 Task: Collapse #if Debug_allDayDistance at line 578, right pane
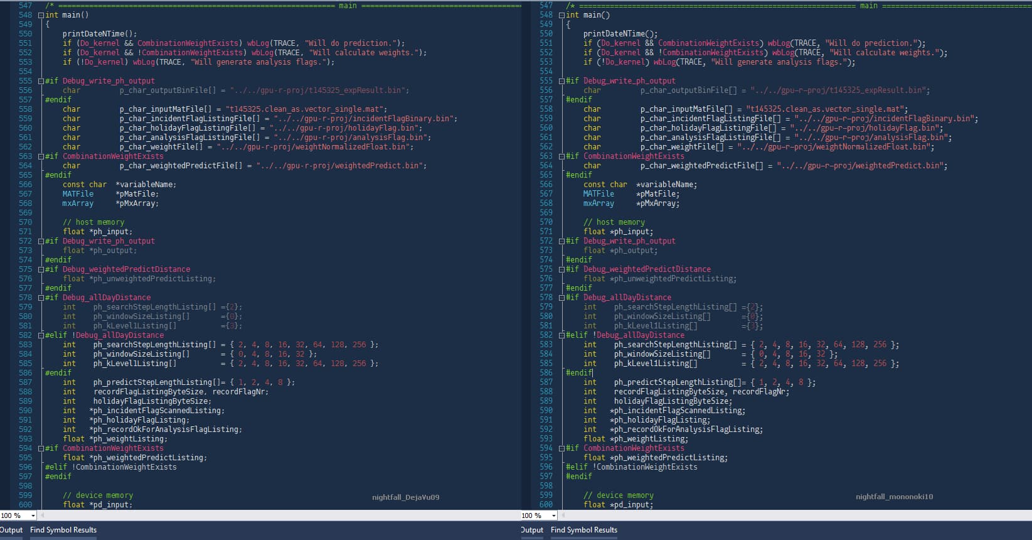[x=562, y=298]
